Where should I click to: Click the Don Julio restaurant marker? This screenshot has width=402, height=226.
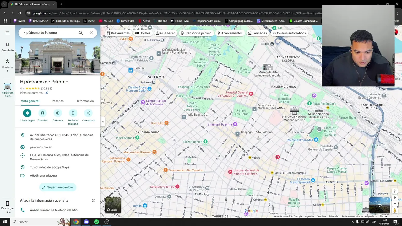pos(166,123)
